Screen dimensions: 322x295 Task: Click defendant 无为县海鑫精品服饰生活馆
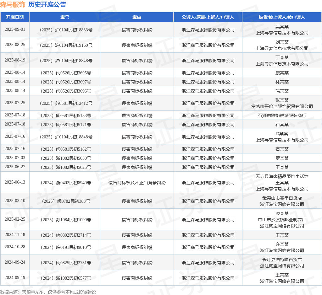[282, 176]
